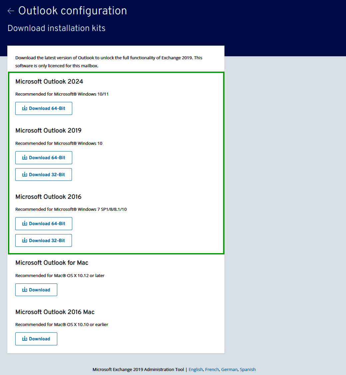346x375 pixels.
Task: Switch the page language to English
Action: click(196, 369)
